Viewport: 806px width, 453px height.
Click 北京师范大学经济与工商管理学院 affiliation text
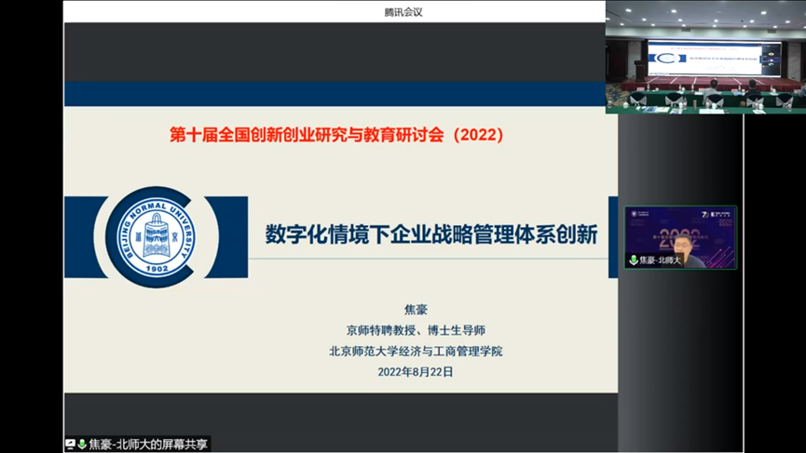point(415,351)
